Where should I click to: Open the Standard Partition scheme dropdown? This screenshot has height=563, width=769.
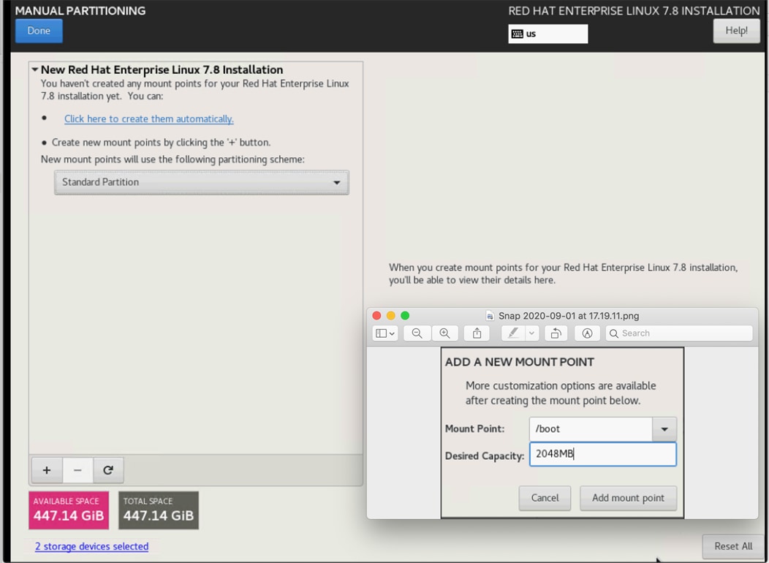[202, 183]
